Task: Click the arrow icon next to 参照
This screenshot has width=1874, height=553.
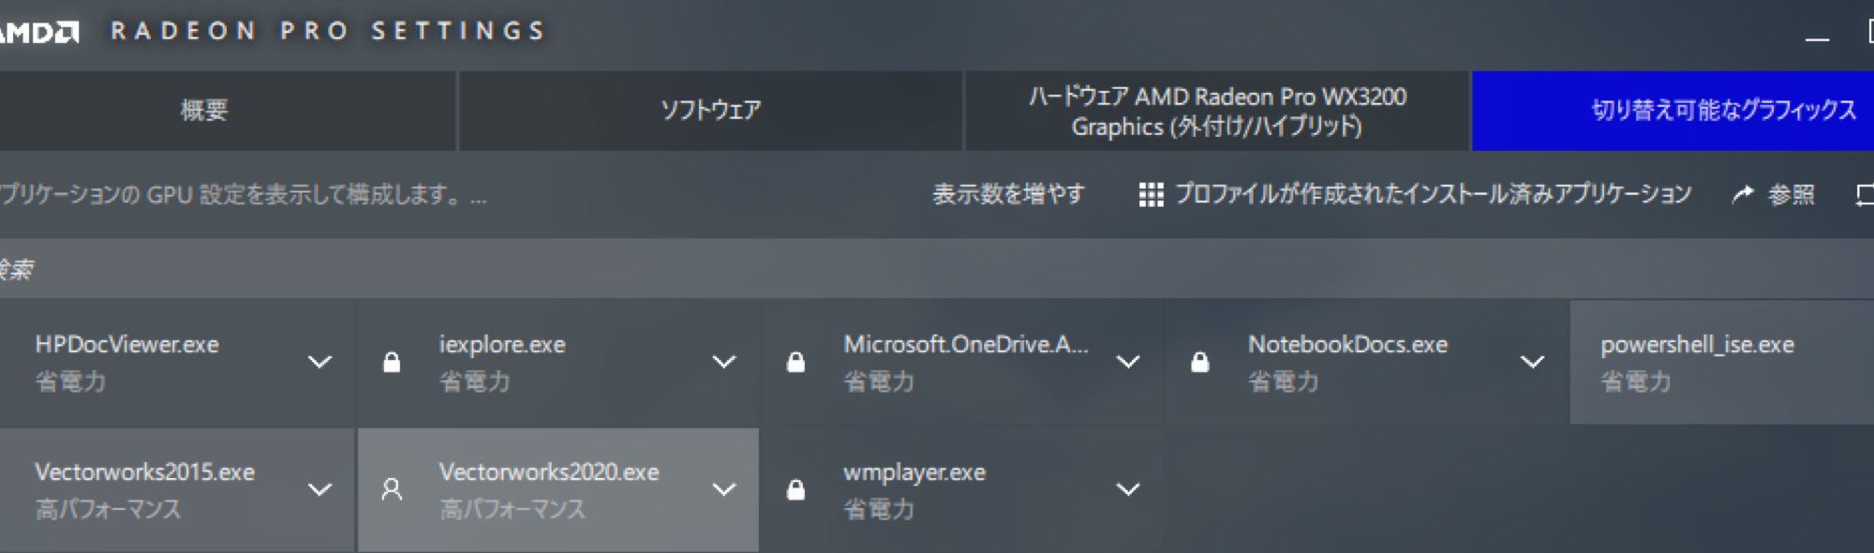Action: click(x=1742, y=194)
